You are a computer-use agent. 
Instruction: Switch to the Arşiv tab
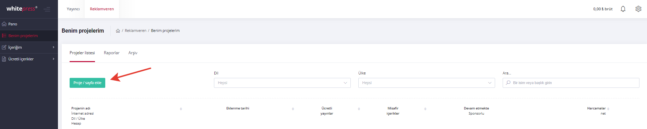(x=133, y=53)
